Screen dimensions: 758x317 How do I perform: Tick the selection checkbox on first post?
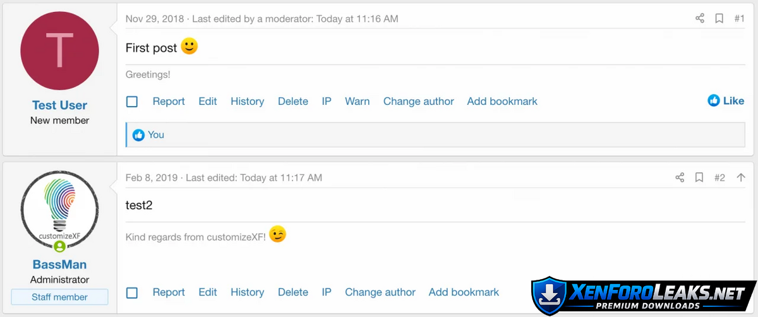(132, 102)
